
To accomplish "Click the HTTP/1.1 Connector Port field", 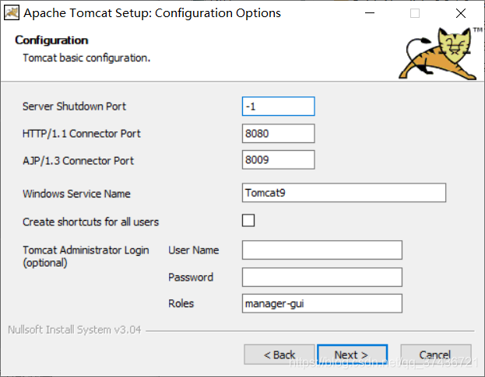I will tap(279, 134).
